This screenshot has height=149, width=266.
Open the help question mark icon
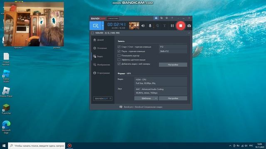(172, 18)
